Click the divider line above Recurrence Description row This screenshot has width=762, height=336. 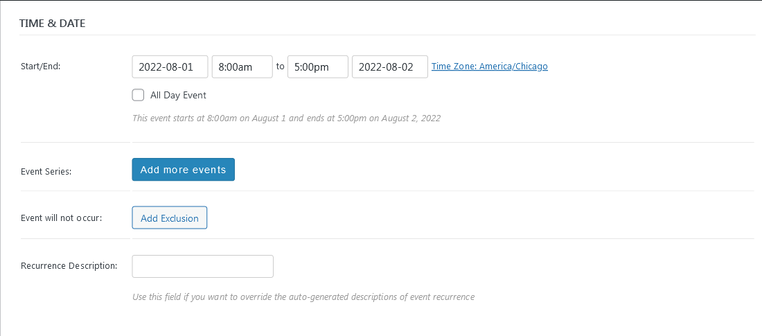point(388,238)
